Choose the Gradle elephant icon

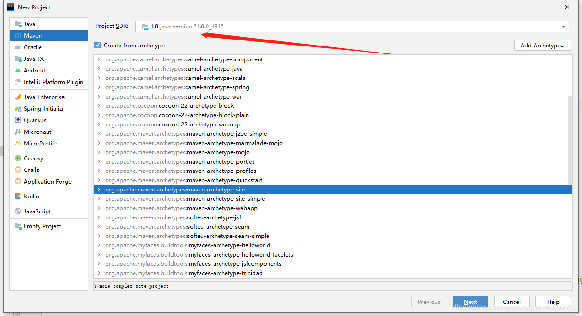pos(18,47)
